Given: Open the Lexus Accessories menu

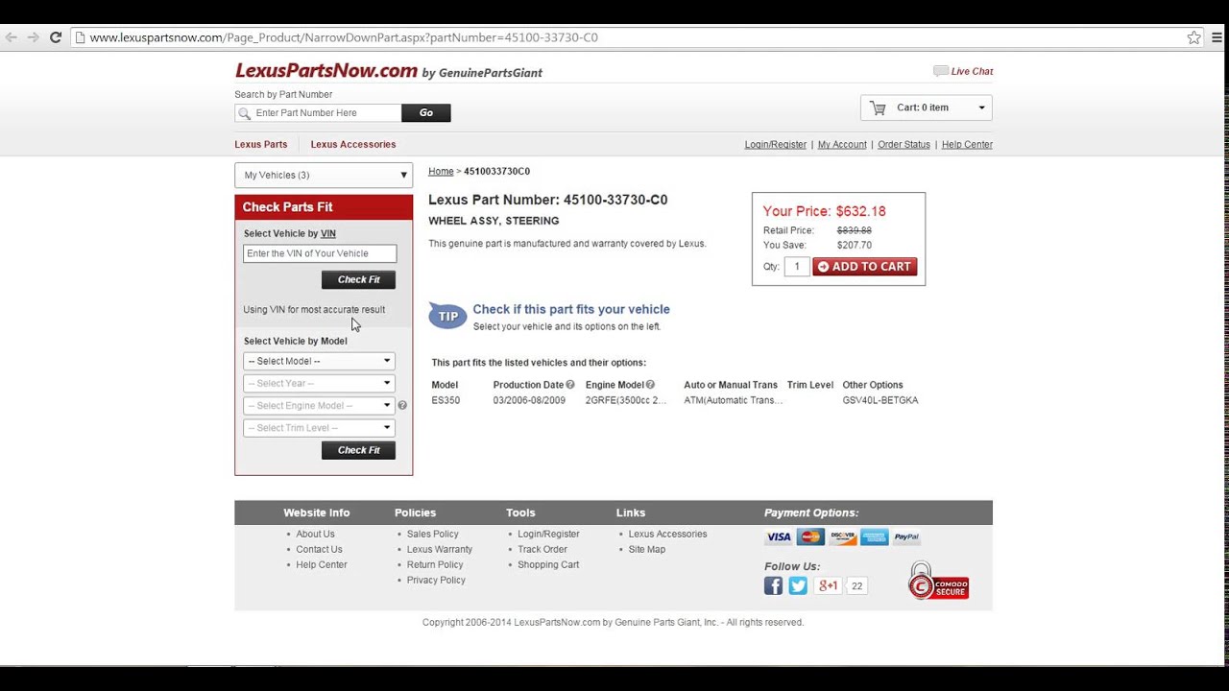Looking at the screenshot, I should (353, 144).
